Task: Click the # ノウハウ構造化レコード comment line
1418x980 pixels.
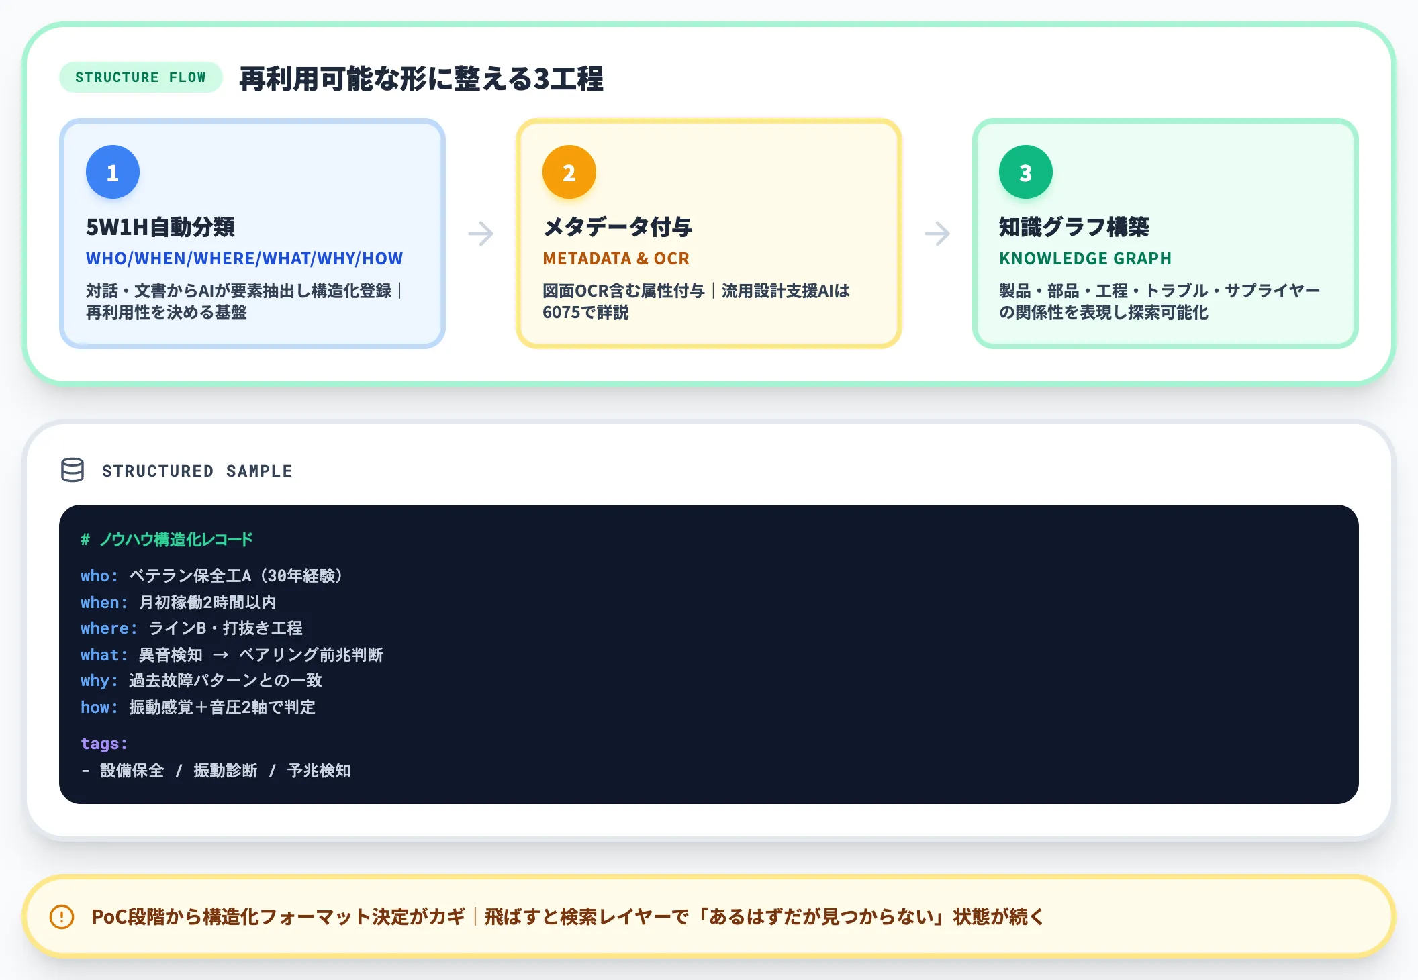Action: (x=167, y=540)
